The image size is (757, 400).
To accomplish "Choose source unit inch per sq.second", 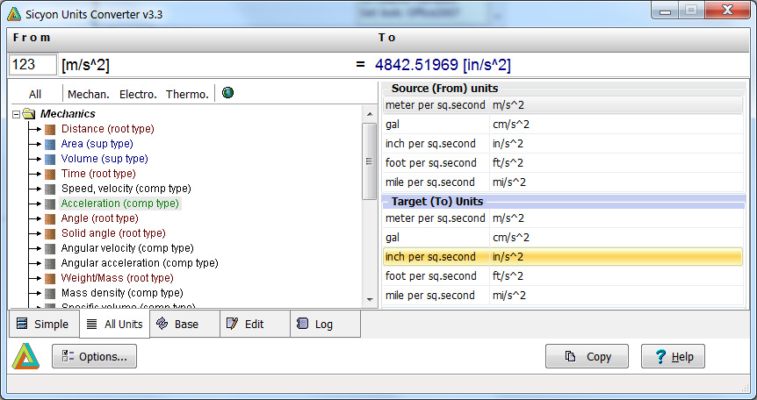I will pos(563,144).
